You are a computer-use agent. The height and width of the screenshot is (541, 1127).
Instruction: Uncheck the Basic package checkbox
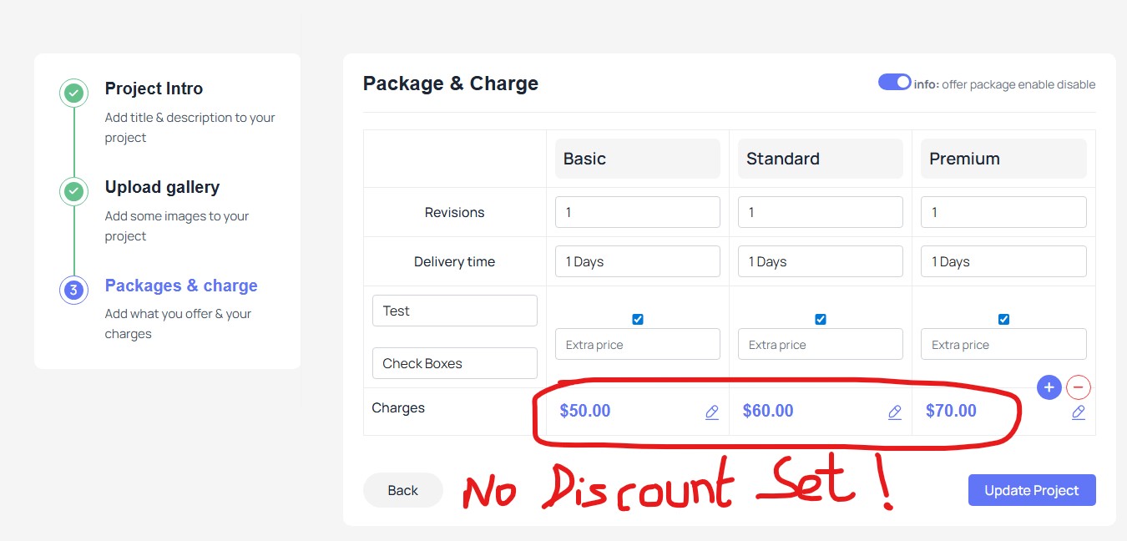pos(638,319)
